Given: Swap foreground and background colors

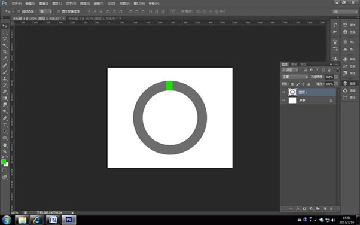Looking at the screenshot, I should (7, 157).
